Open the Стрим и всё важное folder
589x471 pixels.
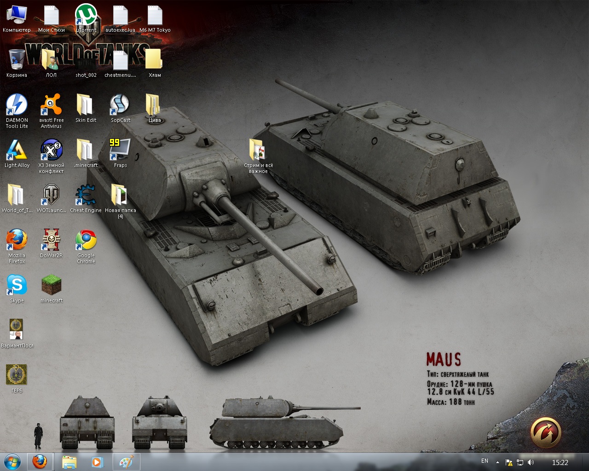pyautogui.click(x=258, y=156)
